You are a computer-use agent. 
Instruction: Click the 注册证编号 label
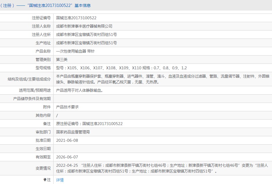pos(41,18)
